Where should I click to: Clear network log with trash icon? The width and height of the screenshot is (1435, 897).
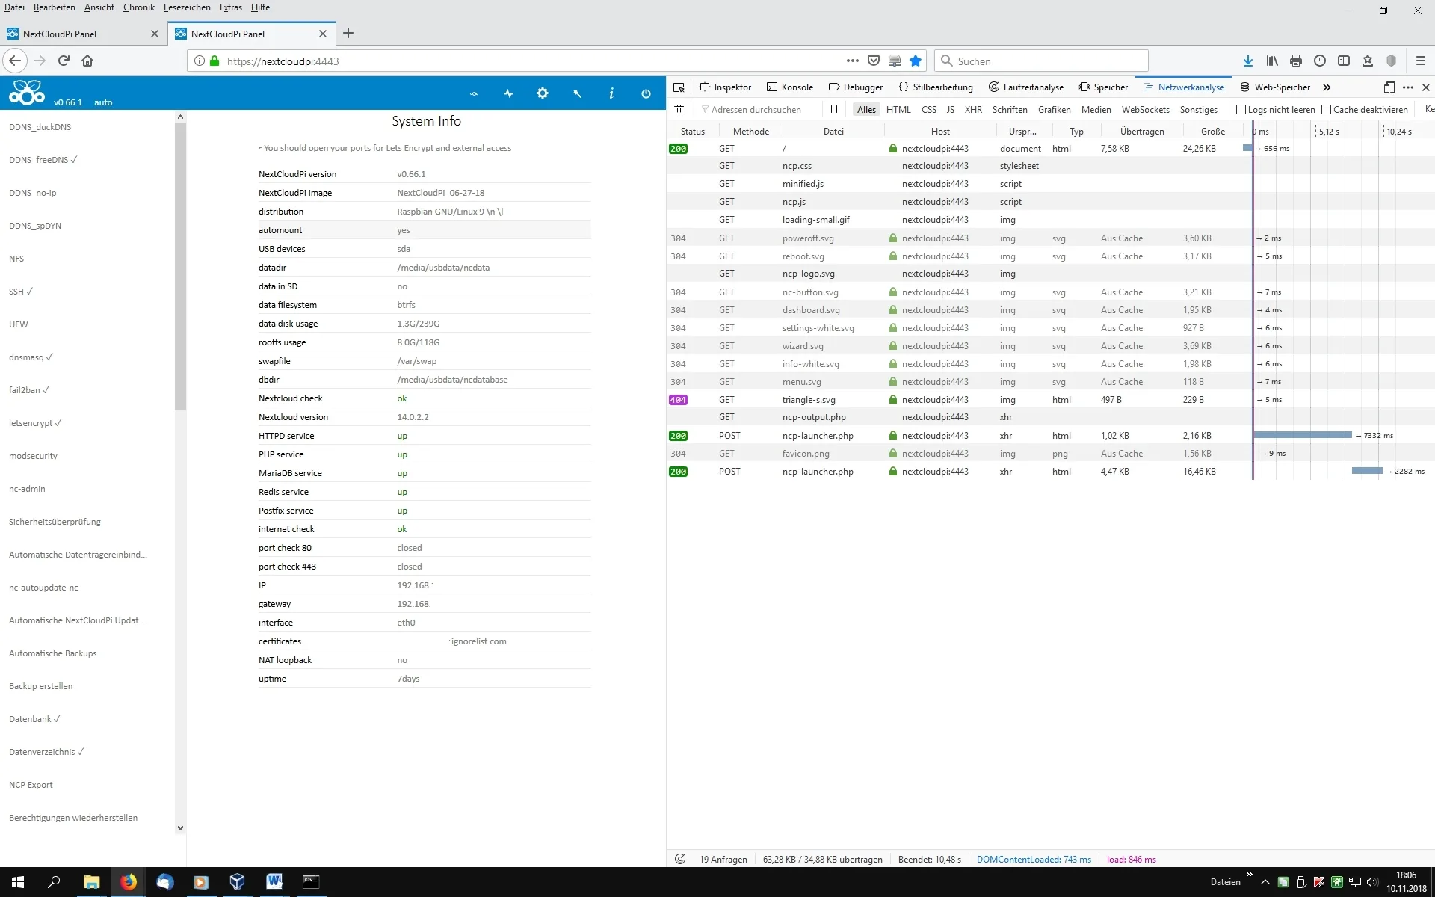(679, 109)
